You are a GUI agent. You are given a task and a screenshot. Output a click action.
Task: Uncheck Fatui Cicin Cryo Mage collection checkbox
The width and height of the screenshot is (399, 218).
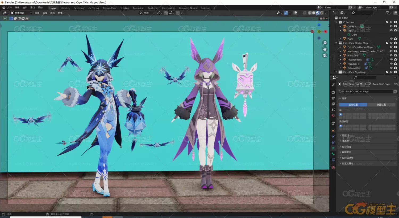[387, 72]
